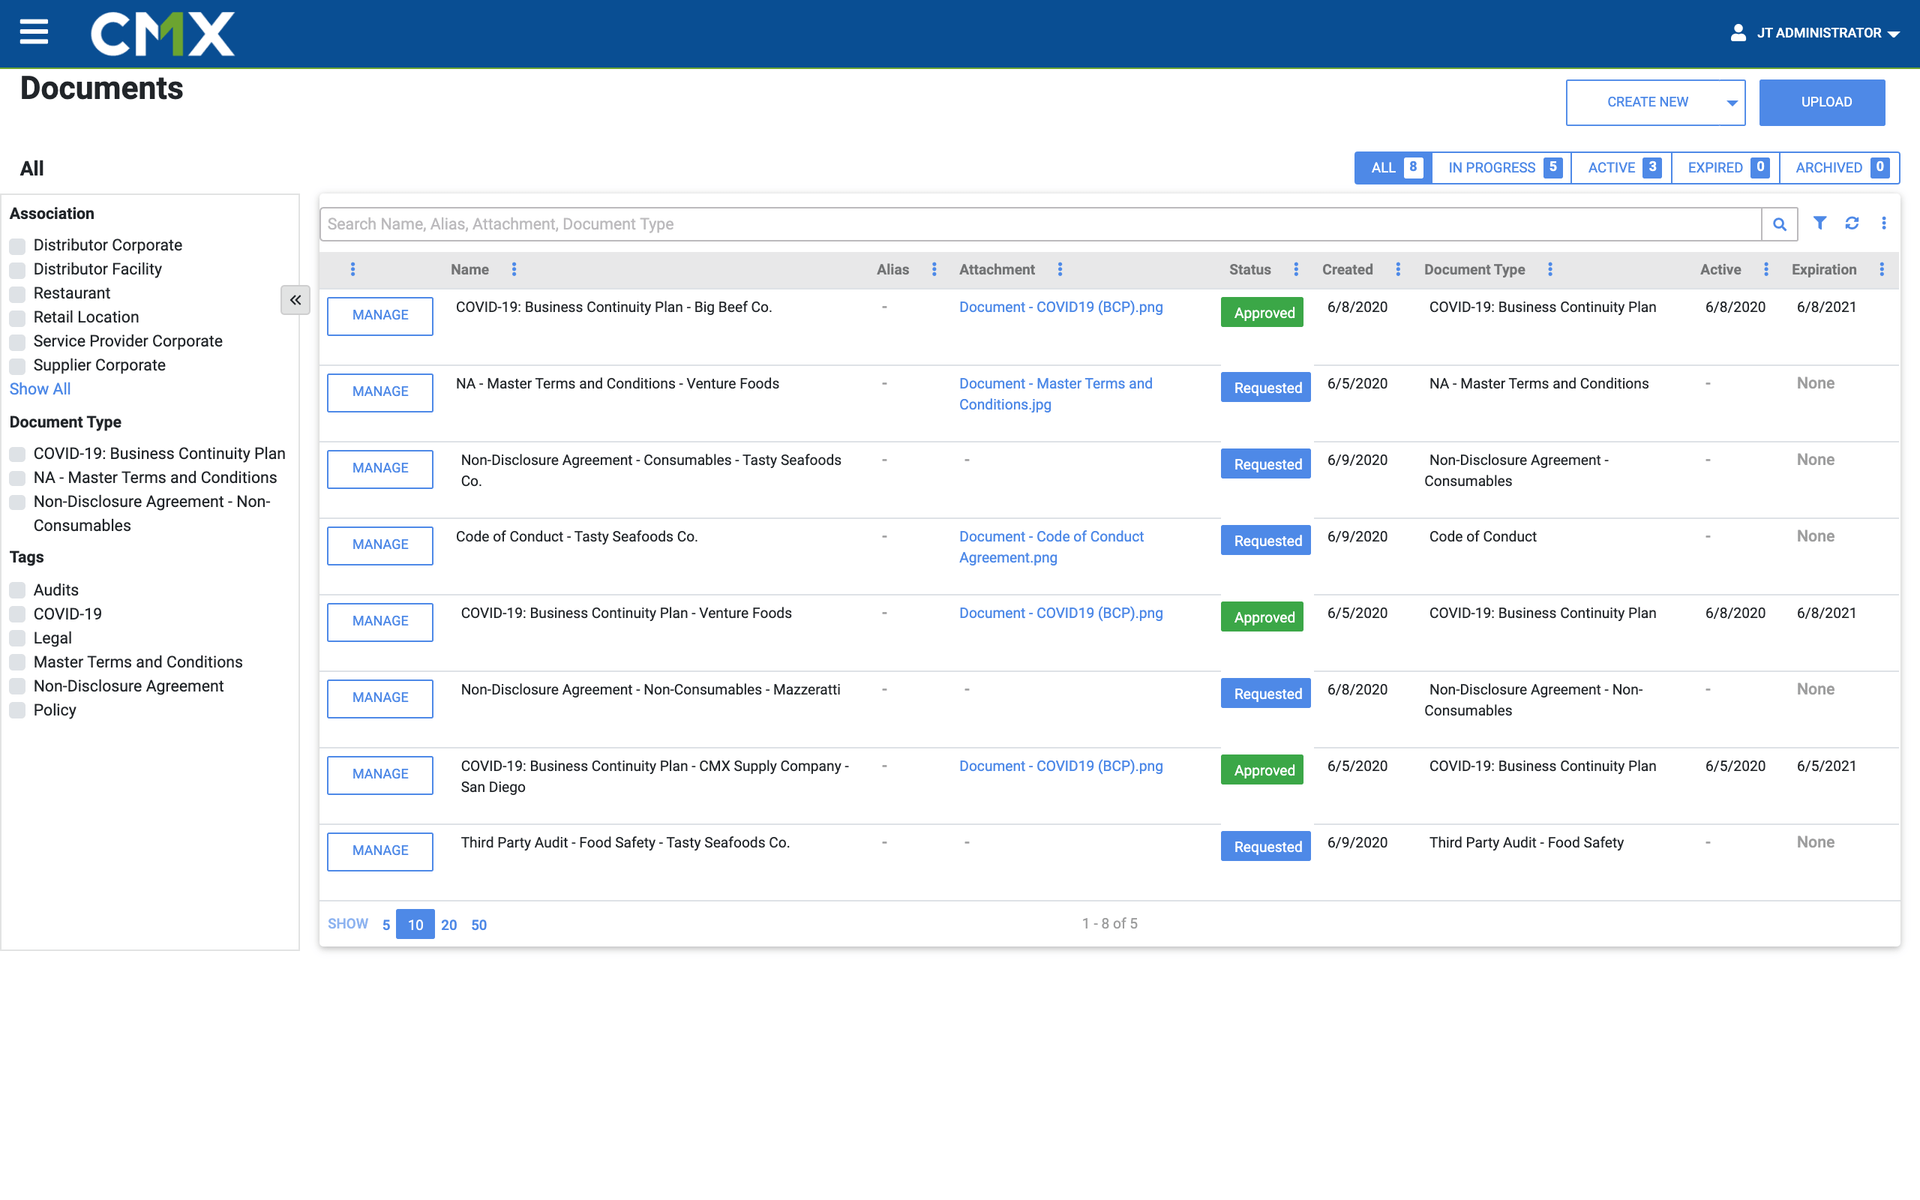The width and height of the screenshot is (1920, 1200).
Task: Tick the Supplier Corporate checkbox
Action: 17,366
